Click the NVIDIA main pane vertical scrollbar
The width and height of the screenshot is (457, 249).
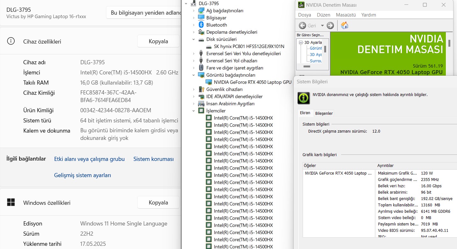(x=449, y=43)
